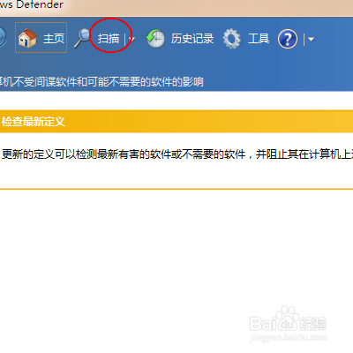The height and width of the screenshot is (353, 353).
Task: Open 工具 tools page
Action: [259, 39]
